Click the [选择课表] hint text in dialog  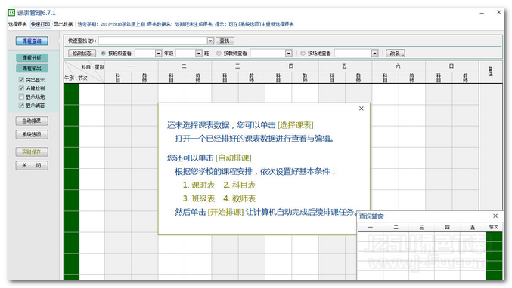click(295, 125)
